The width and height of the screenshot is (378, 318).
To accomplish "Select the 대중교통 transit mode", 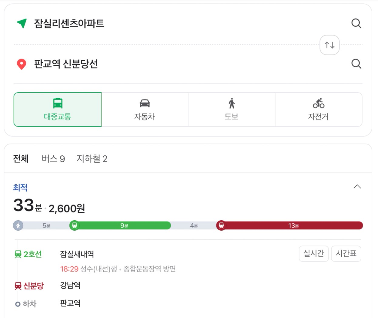I will coord(58,110).
